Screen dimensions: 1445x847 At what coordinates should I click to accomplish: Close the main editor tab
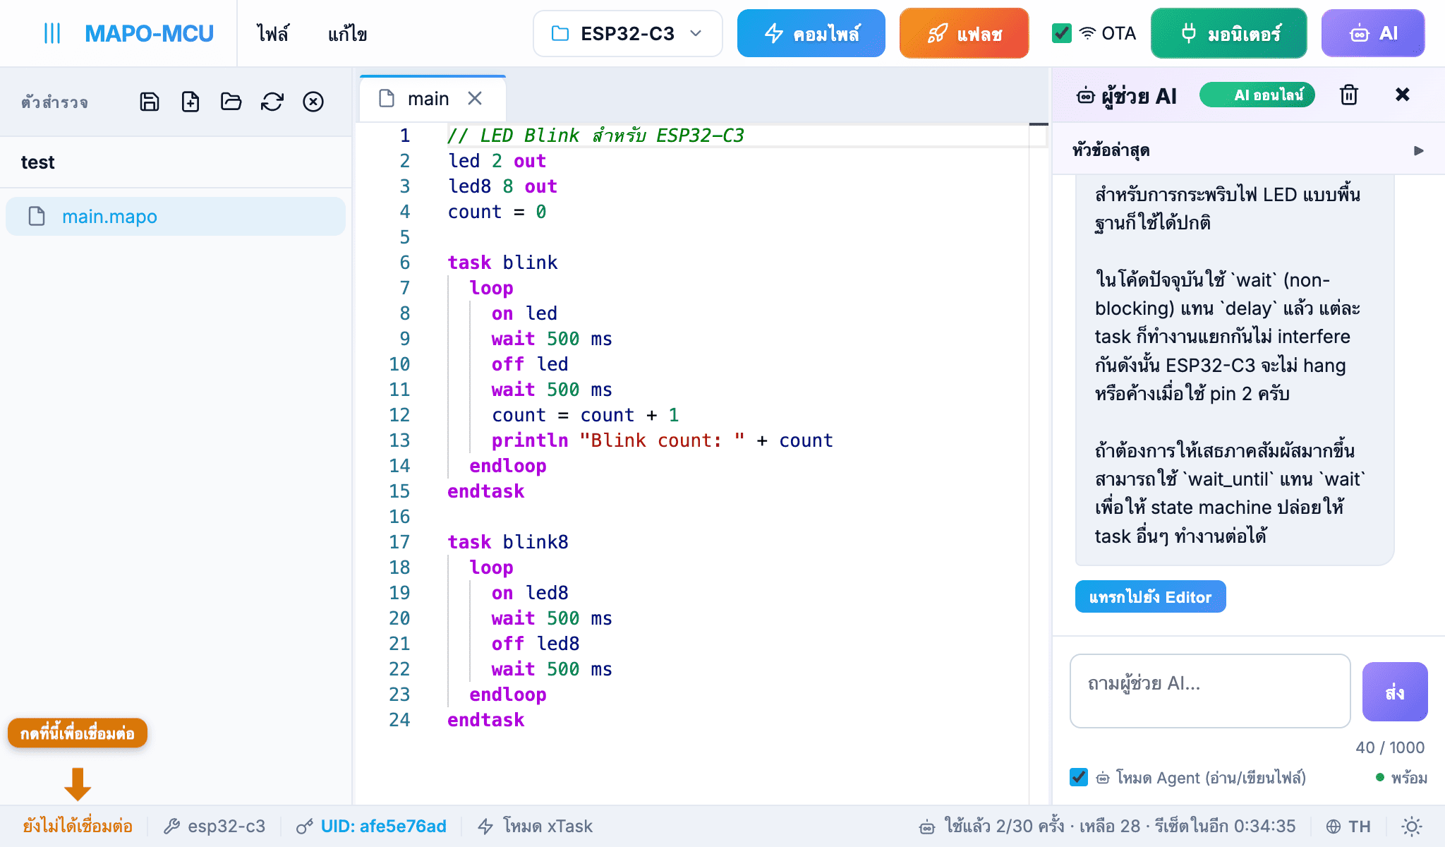click(x=475, y=98)
